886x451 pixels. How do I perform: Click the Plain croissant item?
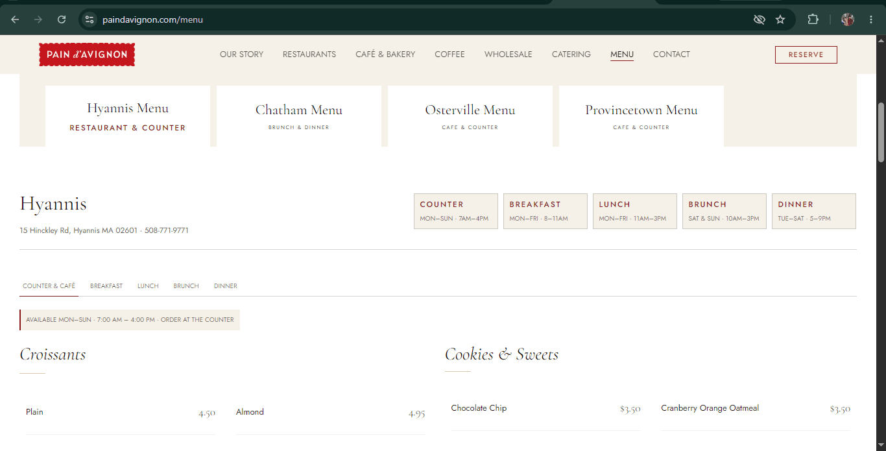click(121, 413)
